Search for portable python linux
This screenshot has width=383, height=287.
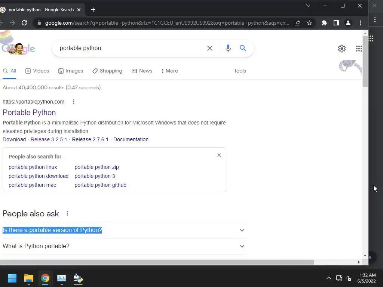click(33, 167)
